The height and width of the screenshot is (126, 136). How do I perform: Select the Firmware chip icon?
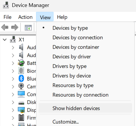(x=21, y=118)
